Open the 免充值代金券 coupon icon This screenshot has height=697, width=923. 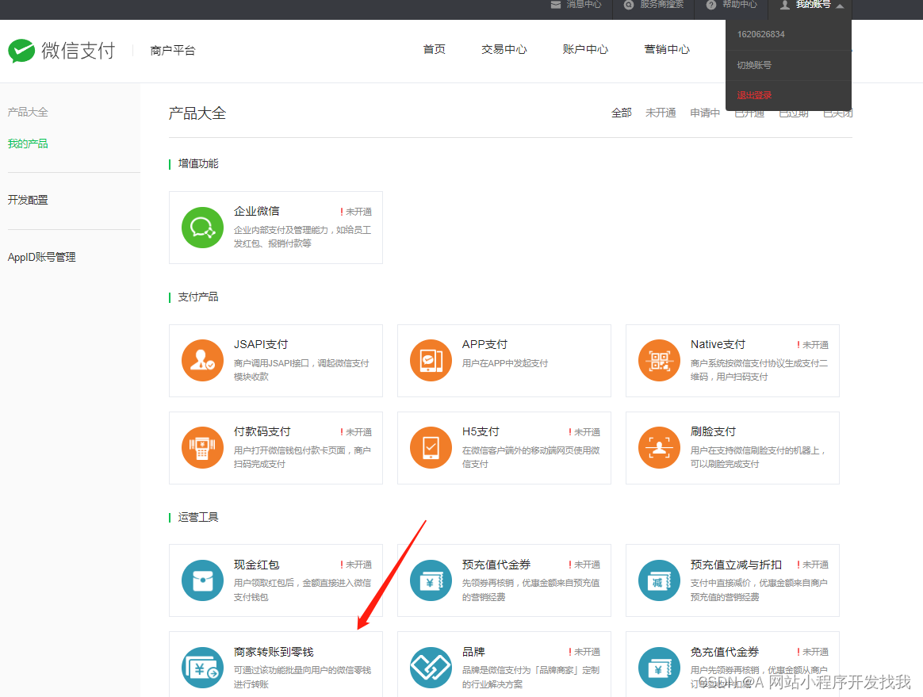pyautogui.click(x=659, y=668)
